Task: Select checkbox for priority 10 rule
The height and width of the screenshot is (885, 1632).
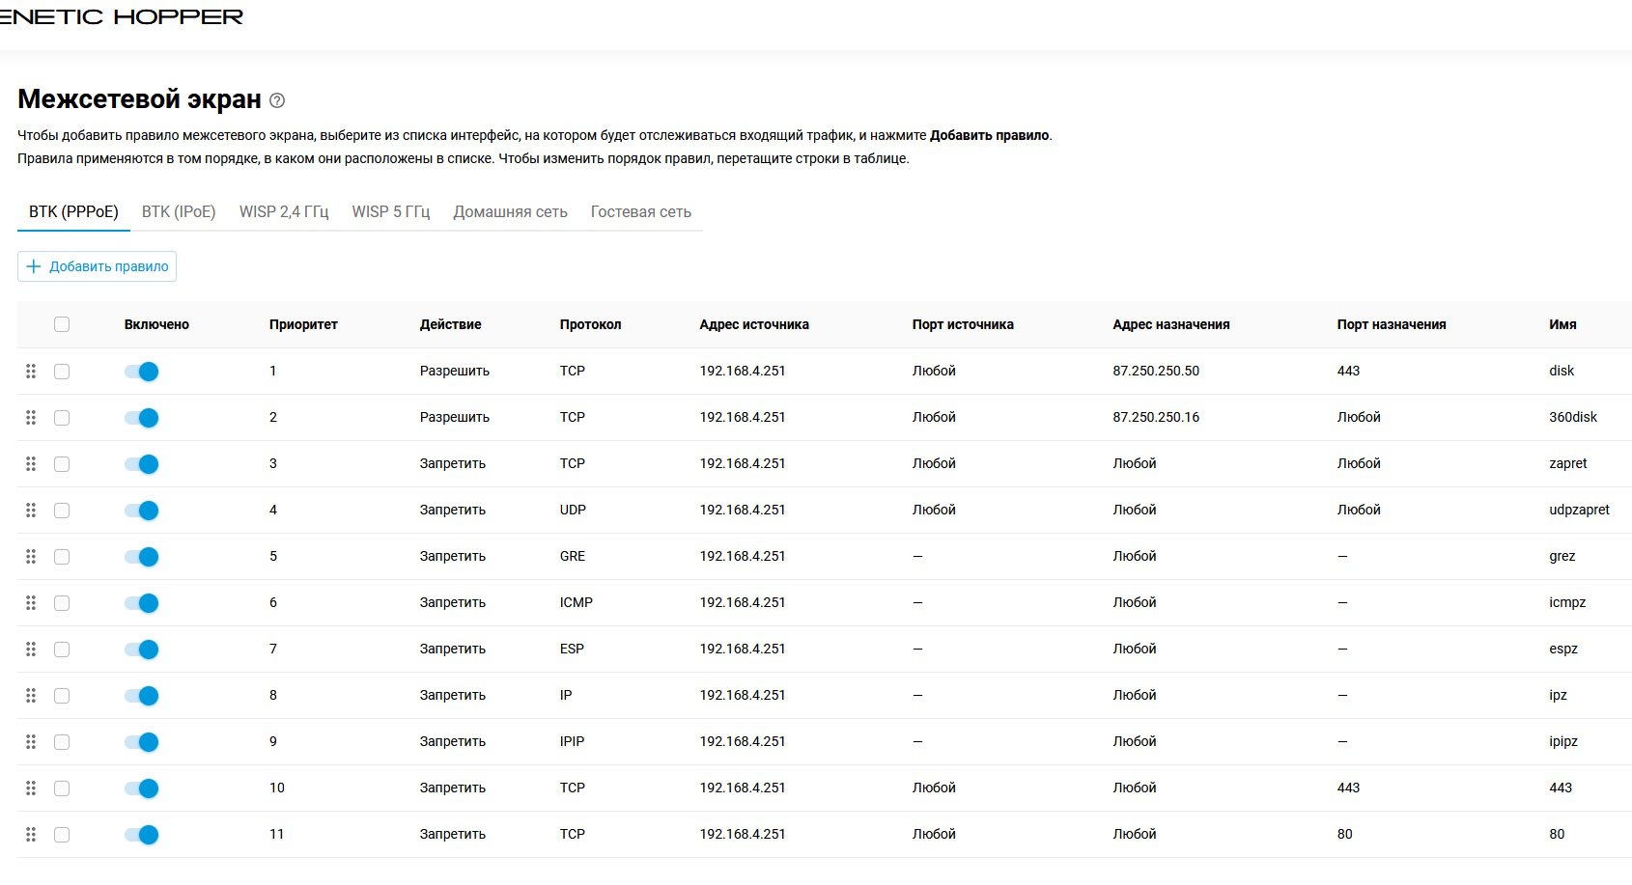Action: coord(62,788)
